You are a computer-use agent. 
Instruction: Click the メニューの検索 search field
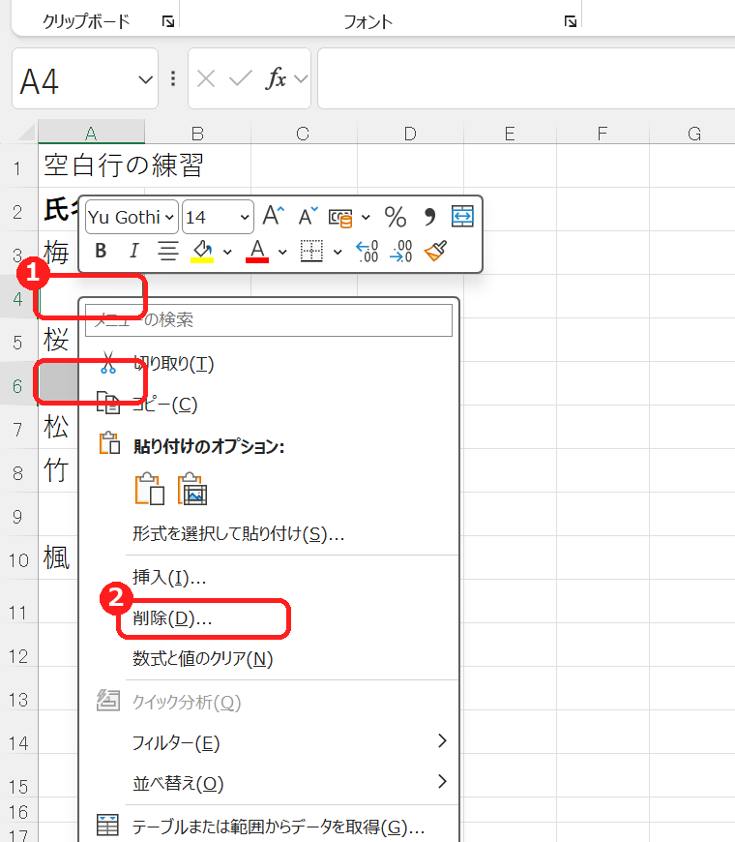pos(269,320)
